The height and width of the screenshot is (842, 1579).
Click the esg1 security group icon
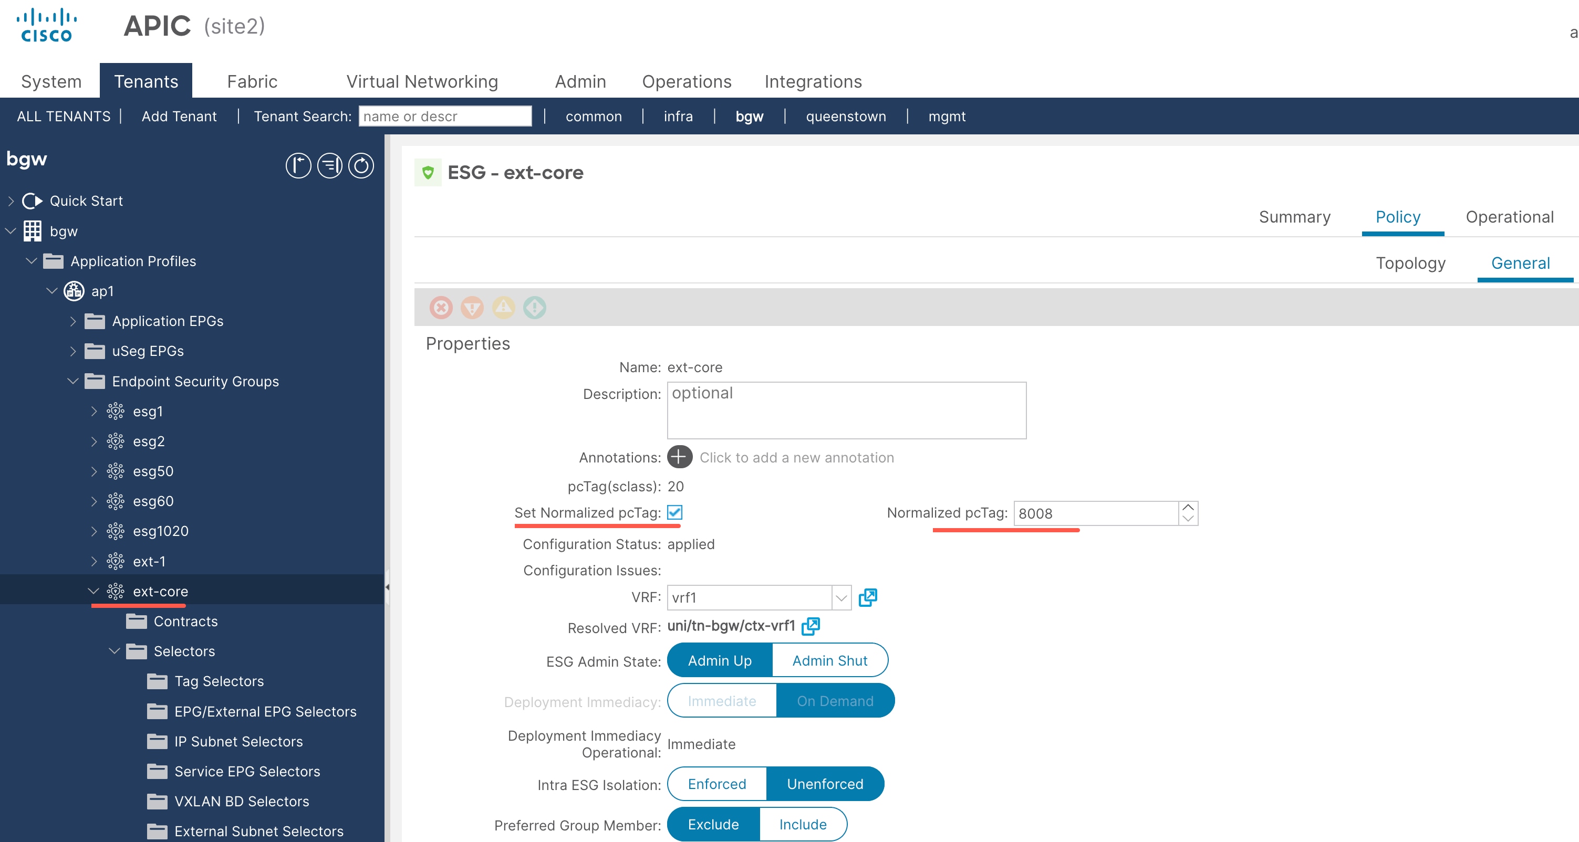coord(115,411)
